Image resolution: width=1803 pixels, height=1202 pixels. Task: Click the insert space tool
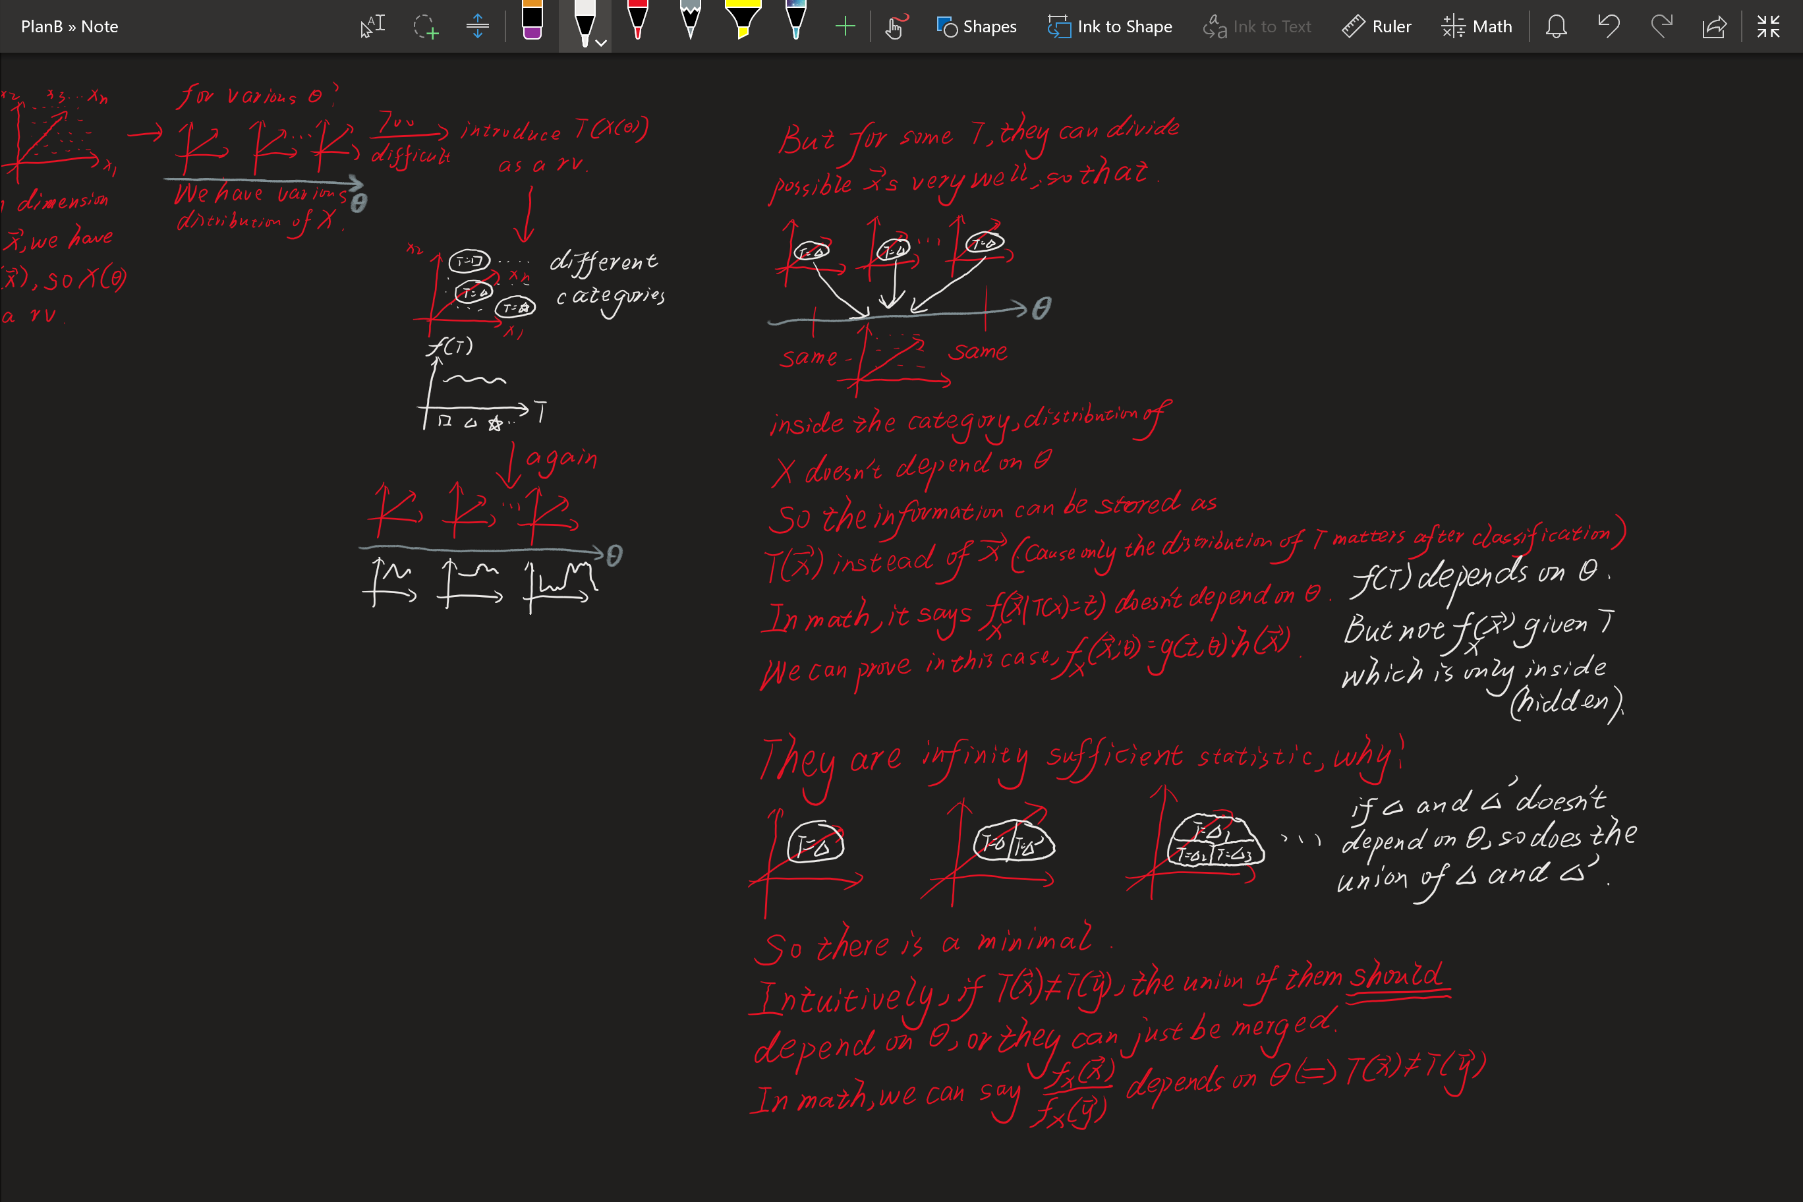(x=477, y=27)
